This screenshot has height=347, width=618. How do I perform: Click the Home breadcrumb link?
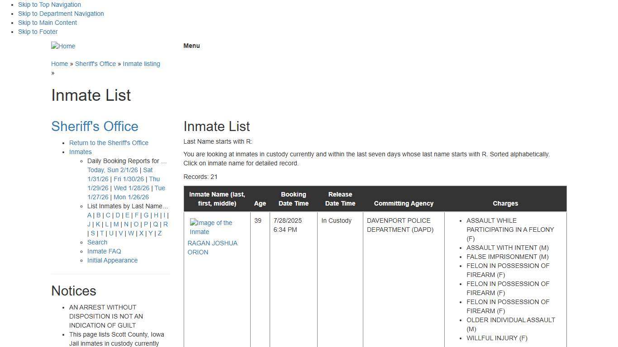click(x=59, y=64)
